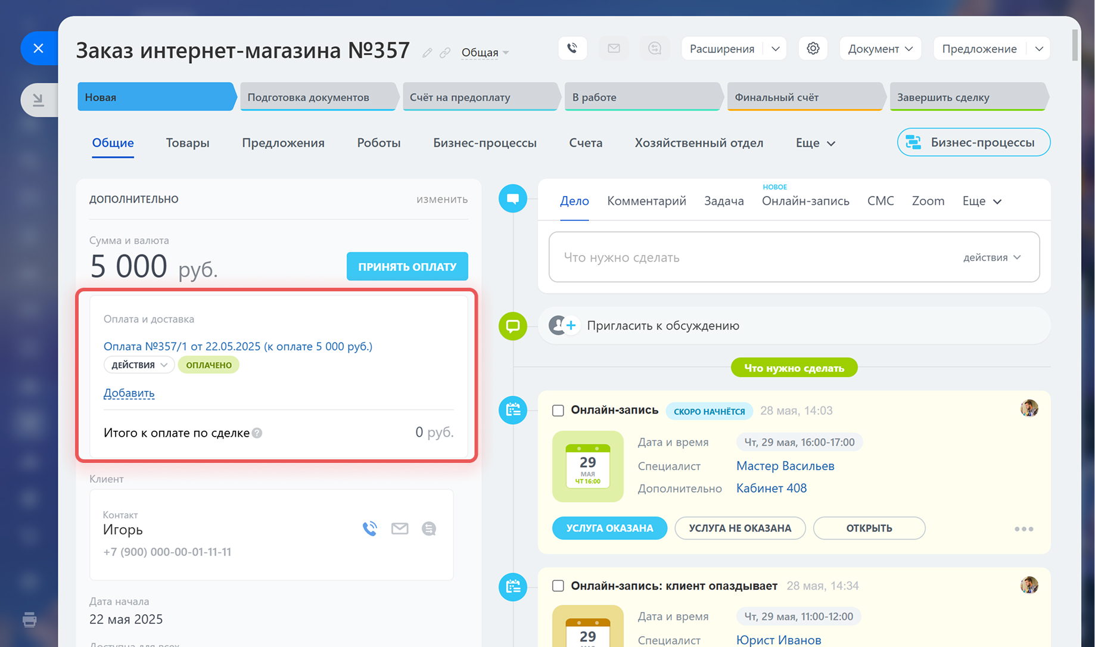
Task: Open the Счета tab
Action: click(x=586, y=143)
